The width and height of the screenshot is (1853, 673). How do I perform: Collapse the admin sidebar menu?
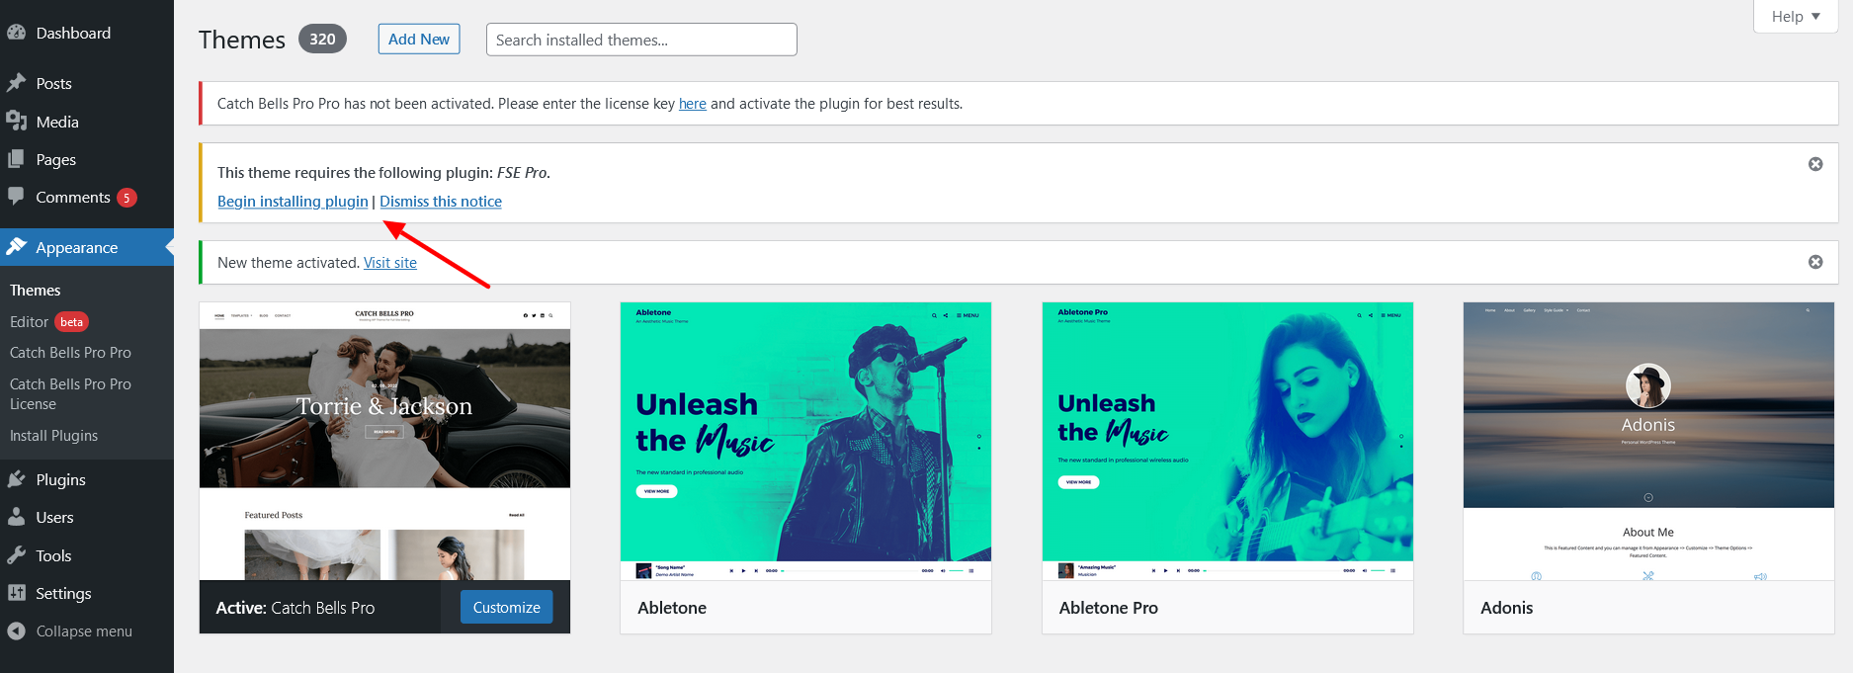tap(69, 631)
